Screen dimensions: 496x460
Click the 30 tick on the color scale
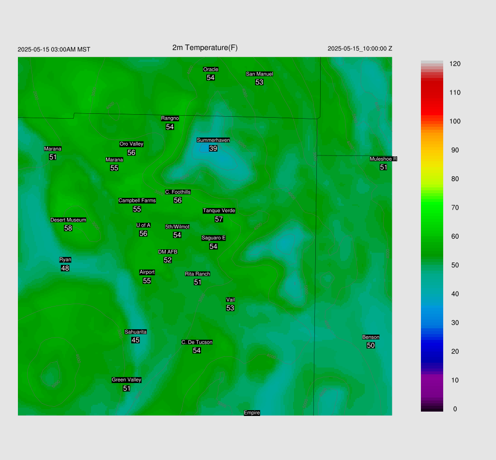455,323
